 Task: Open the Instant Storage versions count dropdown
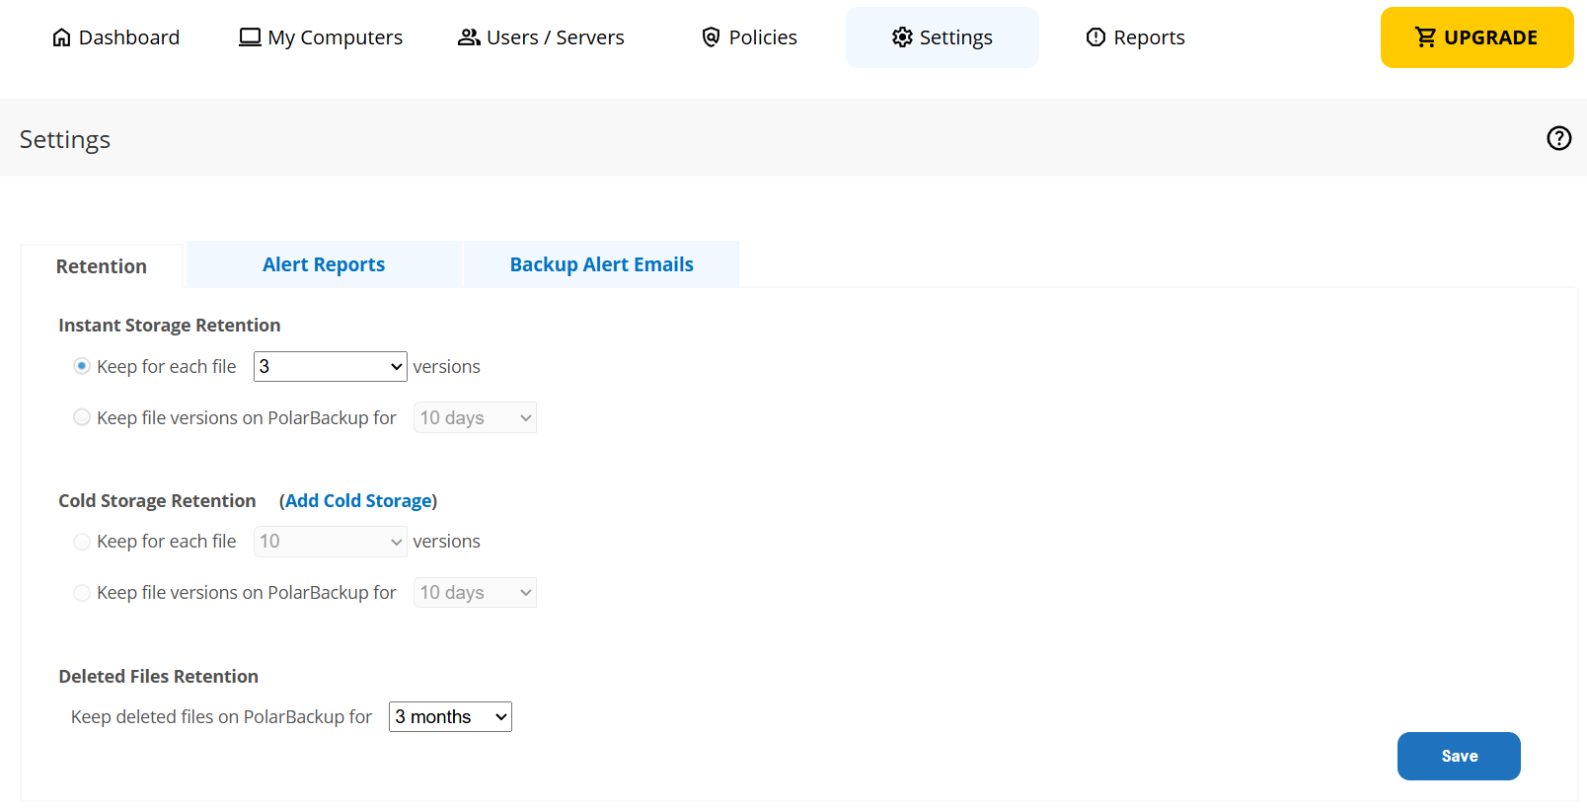click(330, 366)
